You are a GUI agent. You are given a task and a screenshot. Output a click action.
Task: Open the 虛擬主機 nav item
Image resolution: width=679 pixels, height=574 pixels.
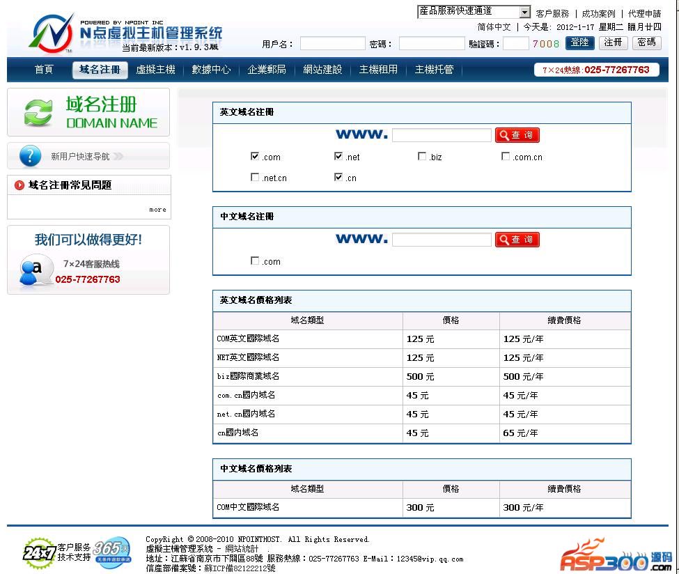click(x=155, y=70)
